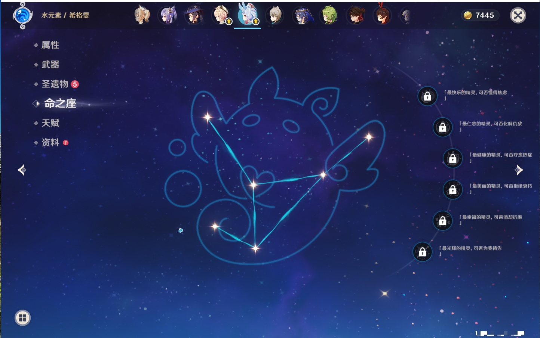Click Sigewinne's highlighted blue-haired avatar
The width and height of the screenshot is (540, 338).
[x=248, y=15]
